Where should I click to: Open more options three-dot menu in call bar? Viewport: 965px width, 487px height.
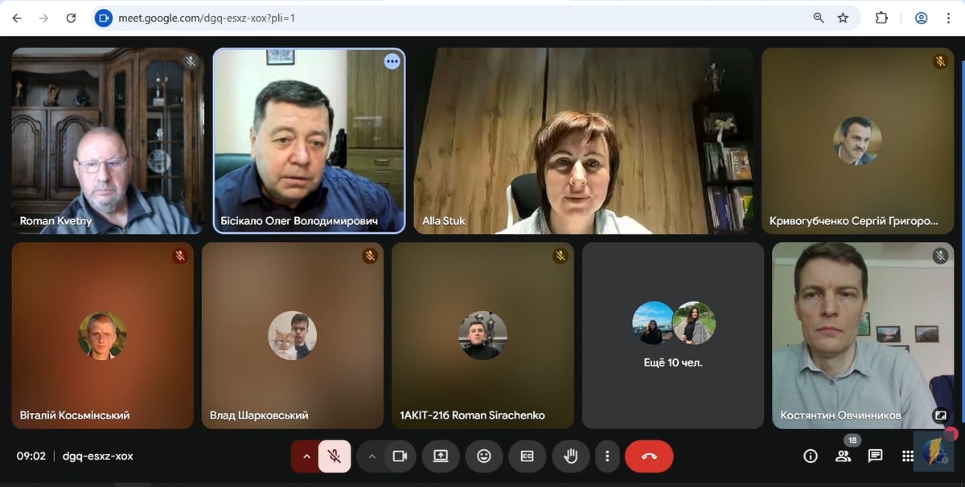607,456
